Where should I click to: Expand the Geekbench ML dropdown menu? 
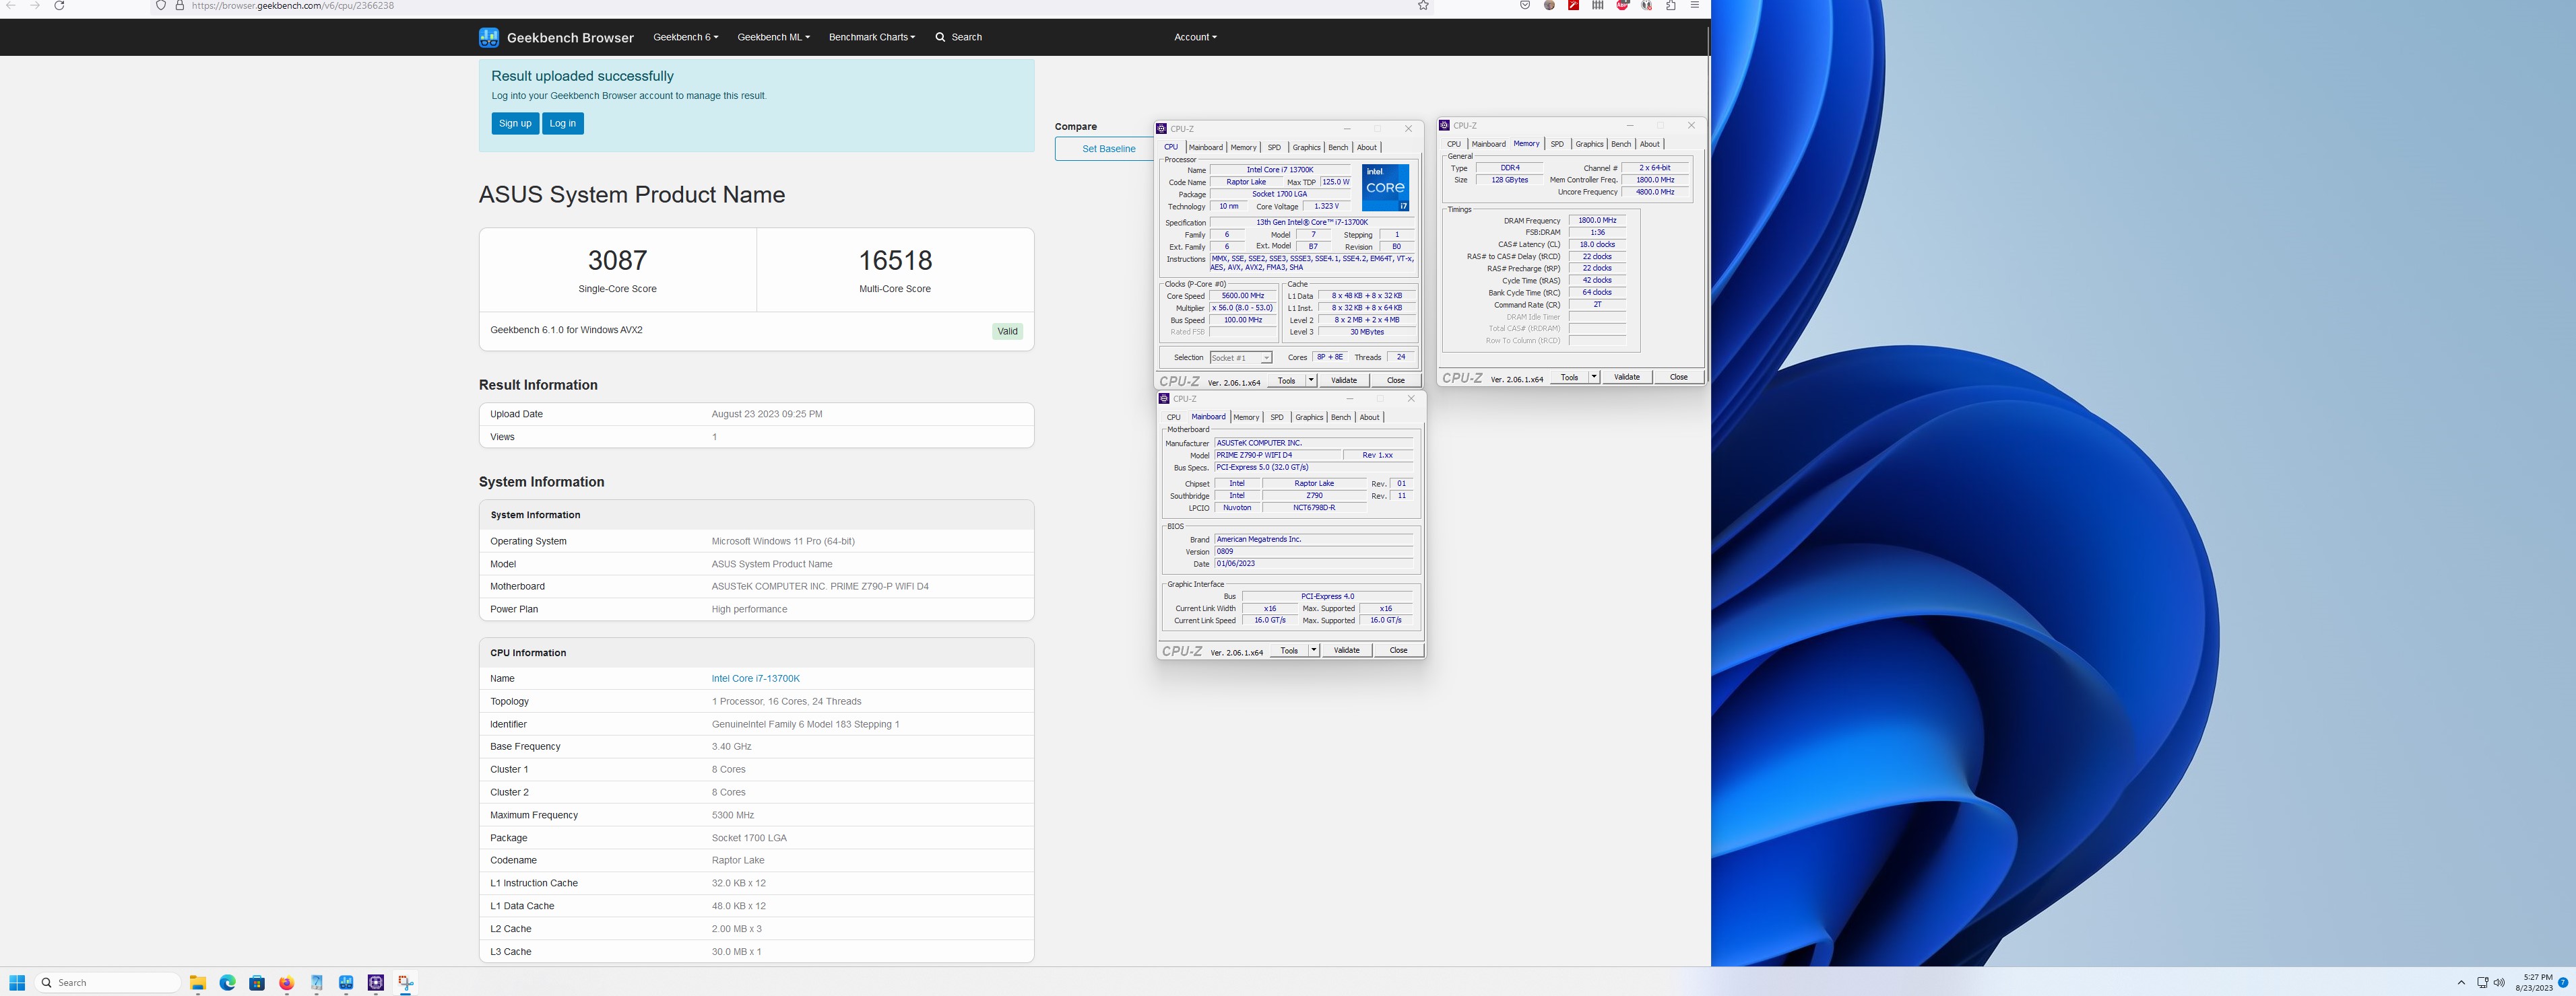click(773, 37)
